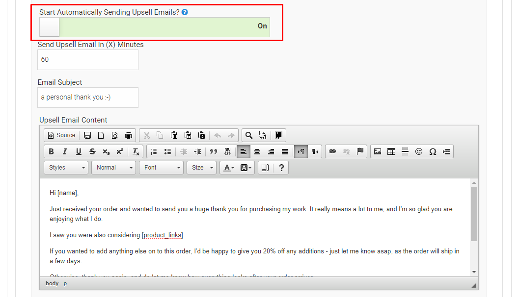Set text direction right to left
The height and width of the screenshot is (297, 519).
coord(314,151)
